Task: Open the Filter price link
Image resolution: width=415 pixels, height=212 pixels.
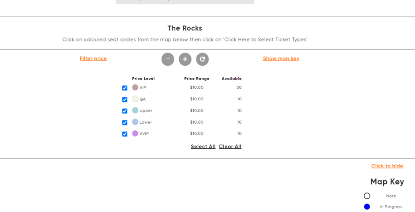Action: pos(93,58)
